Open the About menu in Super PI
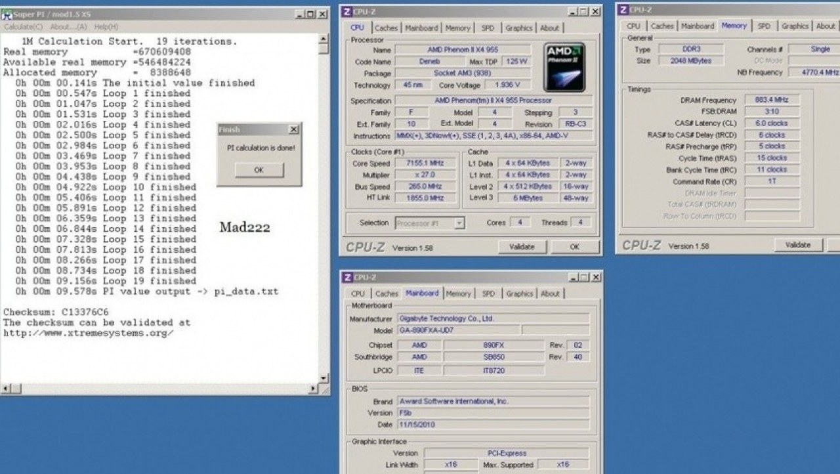Viewport: 840px width, 474px height. click(68, 27)
